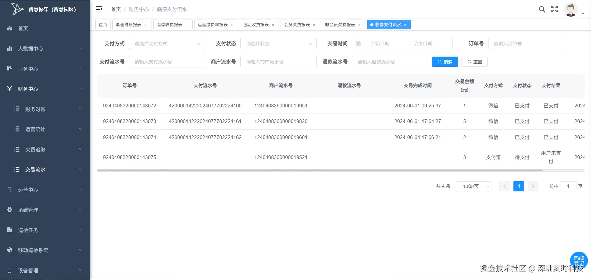Click the 移动巡检系统 globe icon

10,250
